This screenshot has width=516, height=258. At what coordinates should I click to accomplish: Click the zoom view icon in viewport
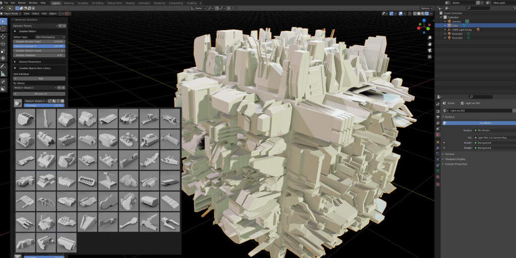click(x=430, y=38)
